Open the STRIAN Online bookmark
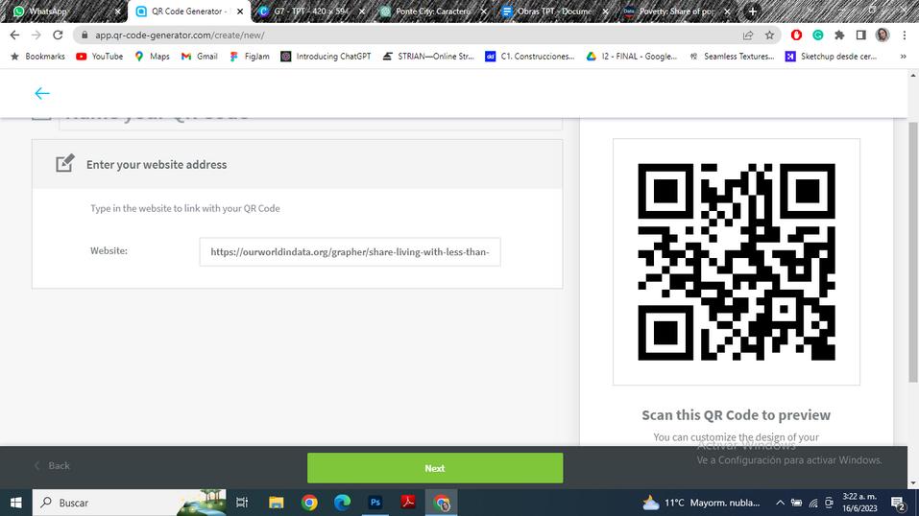 tap(428, 57)
